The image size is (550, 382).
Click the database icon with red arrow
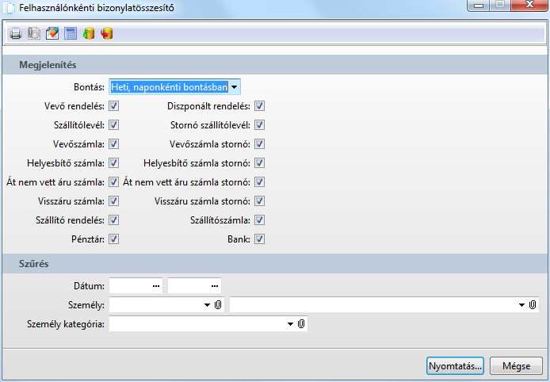(x=107, y=33)
